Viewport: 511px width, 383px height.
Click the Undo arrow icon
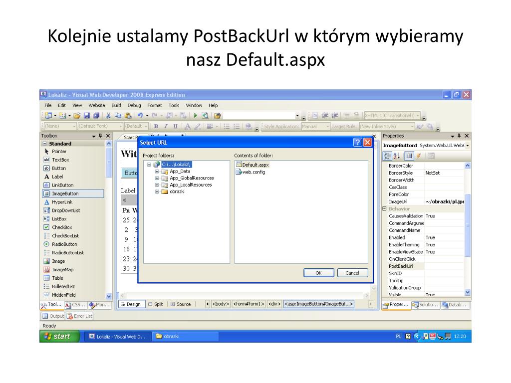tap(140, 116)
